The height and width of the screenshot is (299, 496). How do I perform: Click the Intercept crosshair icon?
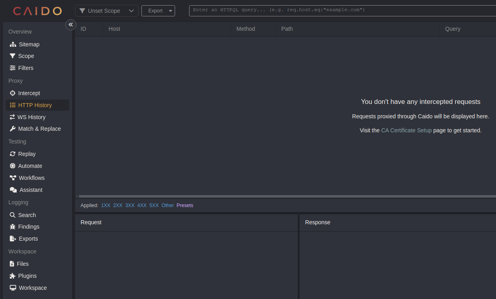pos(12,93)
